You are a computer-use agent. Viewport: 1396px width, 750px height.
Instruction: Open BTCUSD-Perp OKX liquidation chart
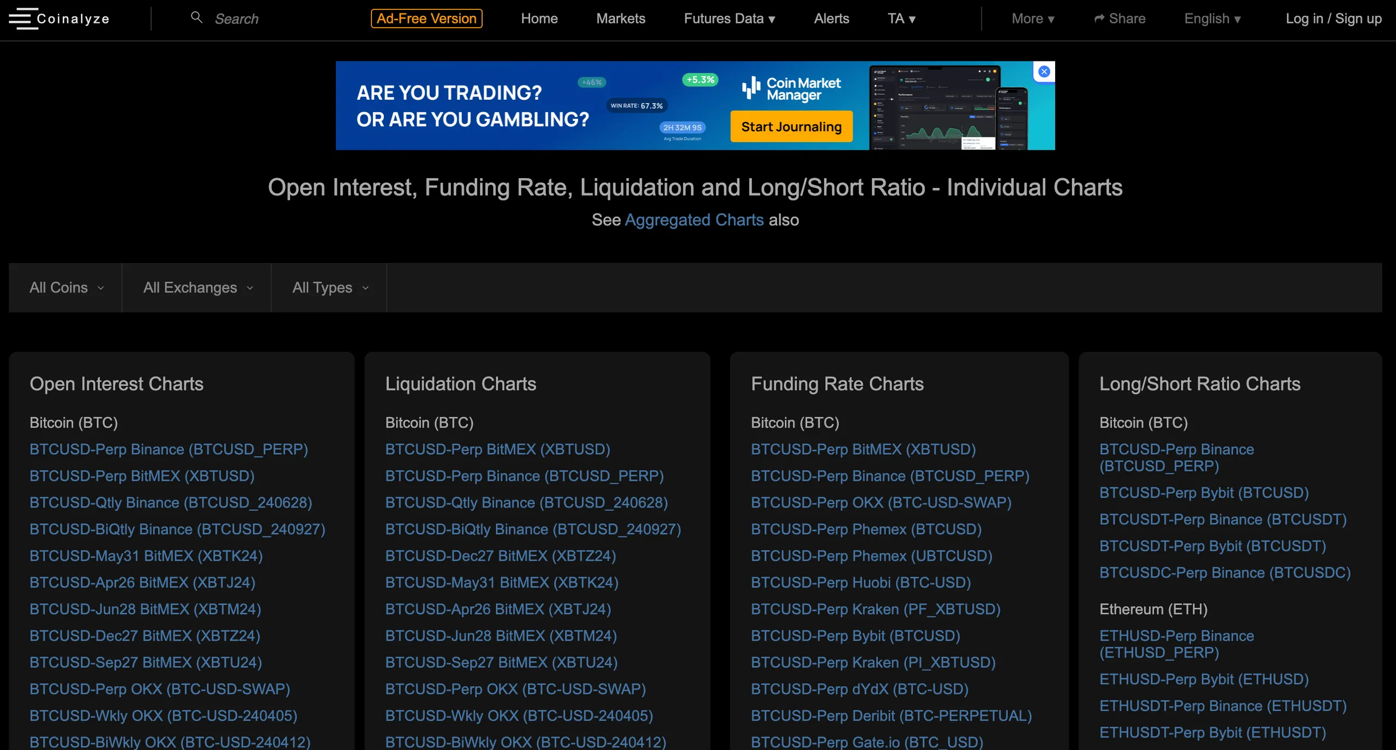(x=515, y=690)
